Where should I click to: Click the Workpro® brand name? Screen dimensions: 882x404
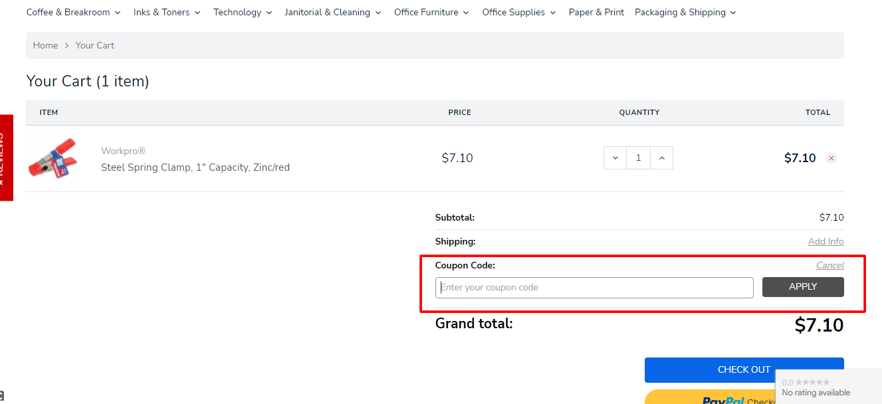(123, 151)
